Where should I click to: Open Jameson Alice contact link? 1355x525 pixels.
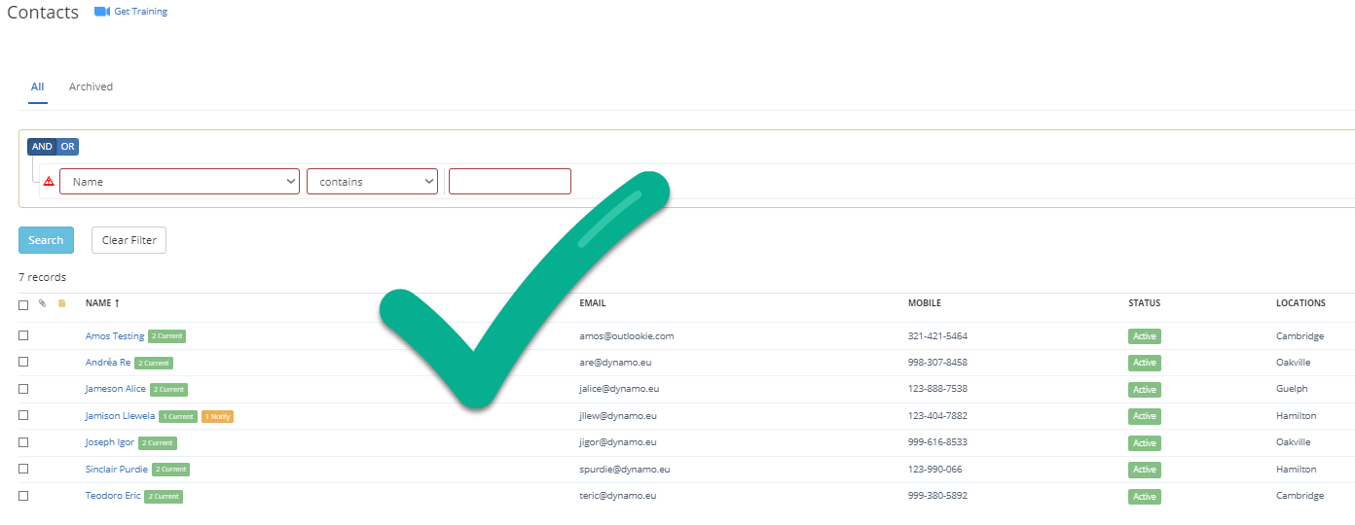pyautogui.click(x=116, y=389)
